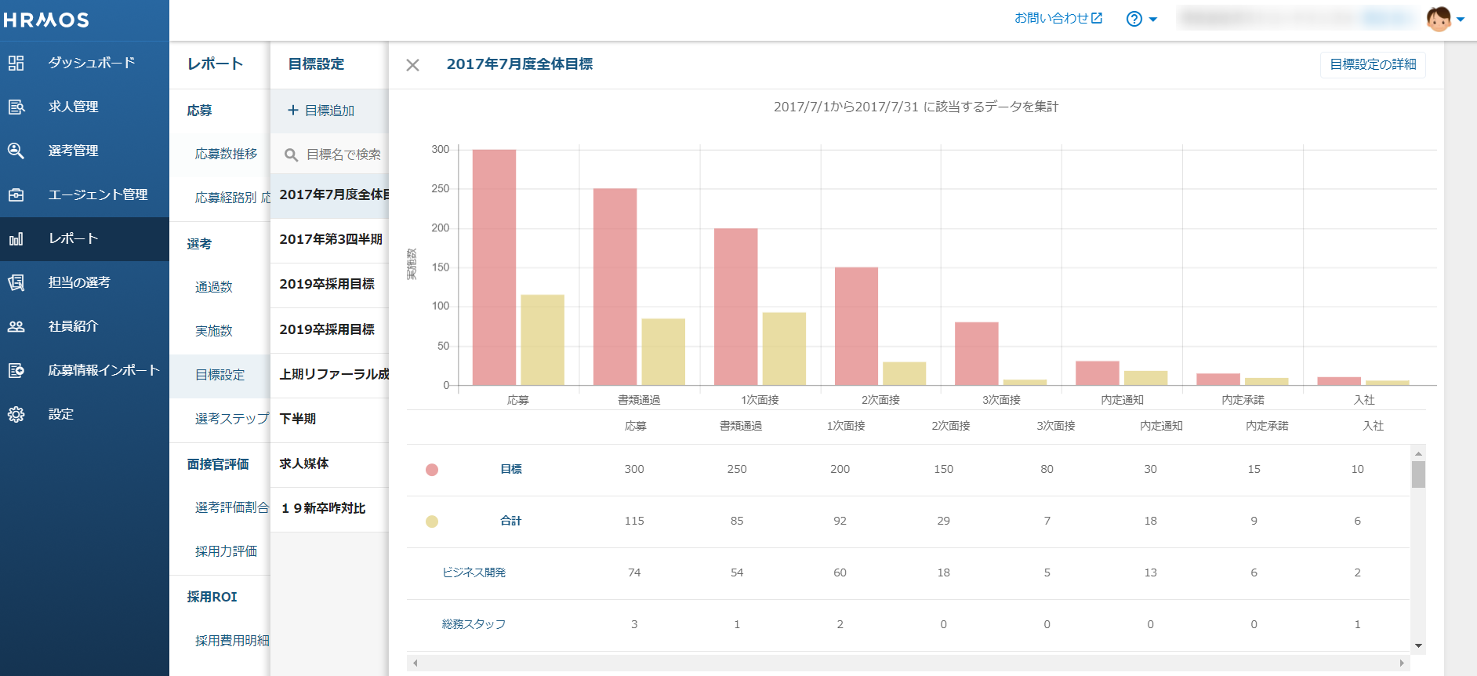
Task: Click the plus icon beside 目標追加
Action: [293, 111]
